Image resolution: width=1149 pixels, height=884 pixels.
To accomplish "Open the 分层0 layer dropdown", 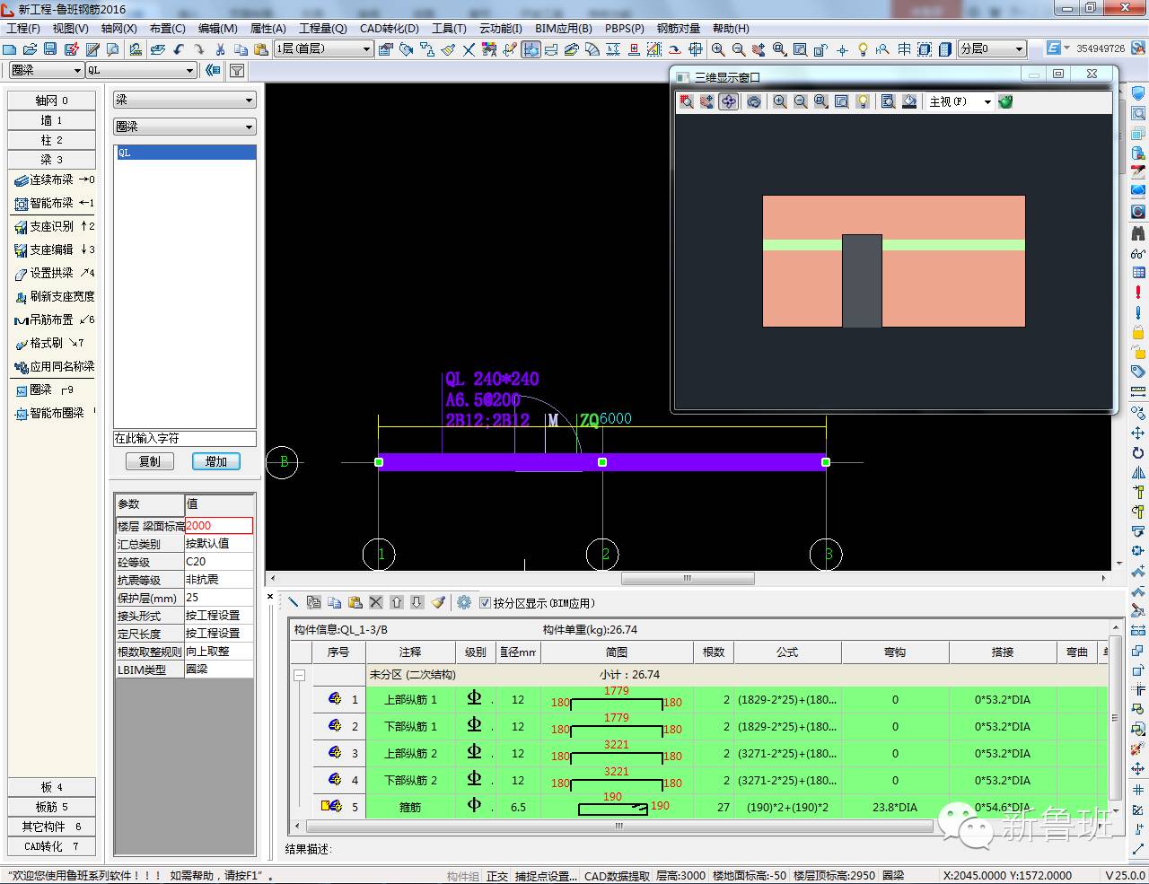I will [992, 49].
